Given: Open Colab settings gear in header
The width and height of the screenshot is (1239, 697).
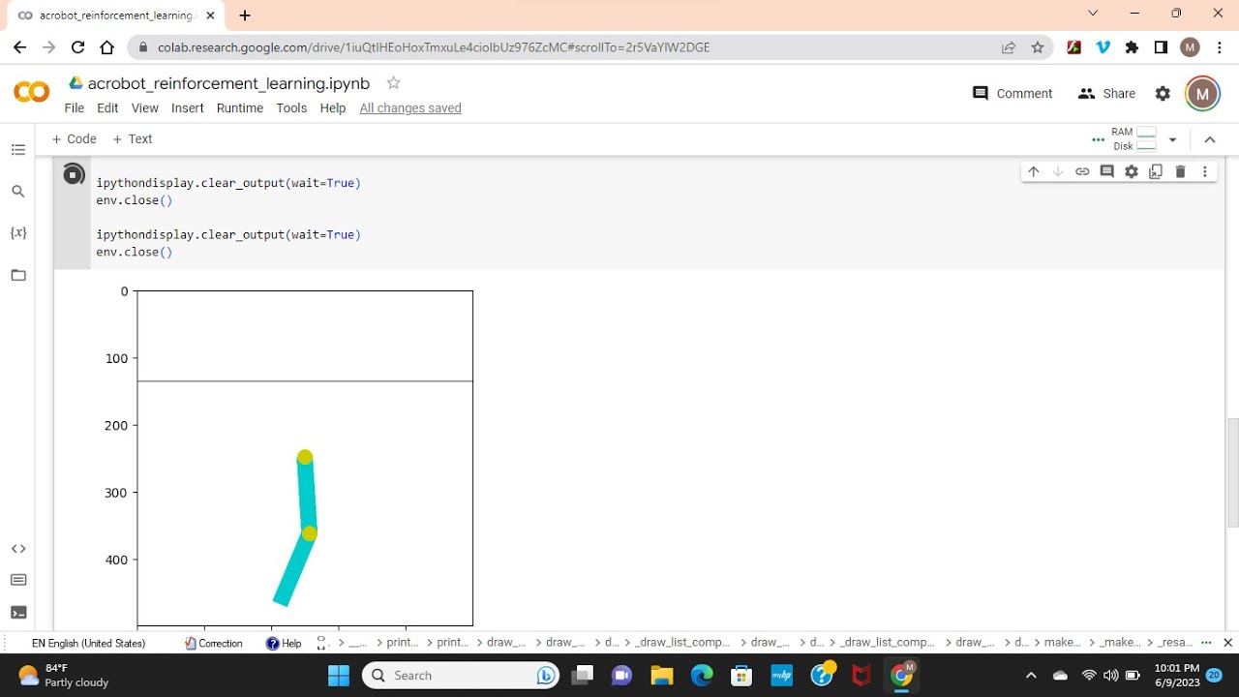Looking at the screenshot, I should tap(1163, 94).
